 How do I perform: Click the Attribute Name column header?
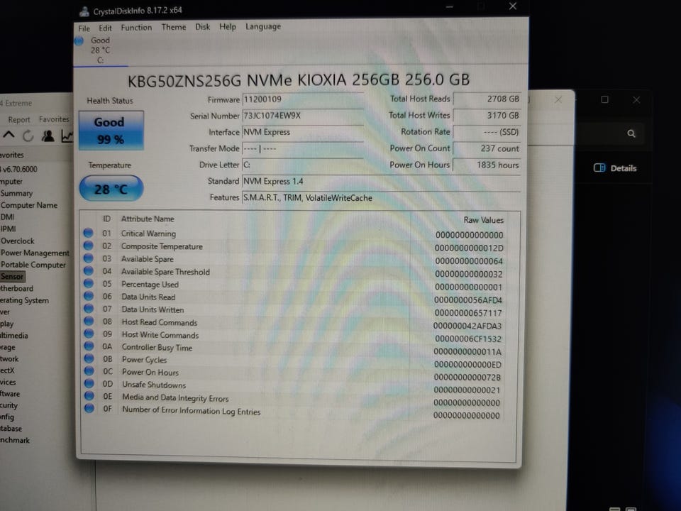(148, 219)
